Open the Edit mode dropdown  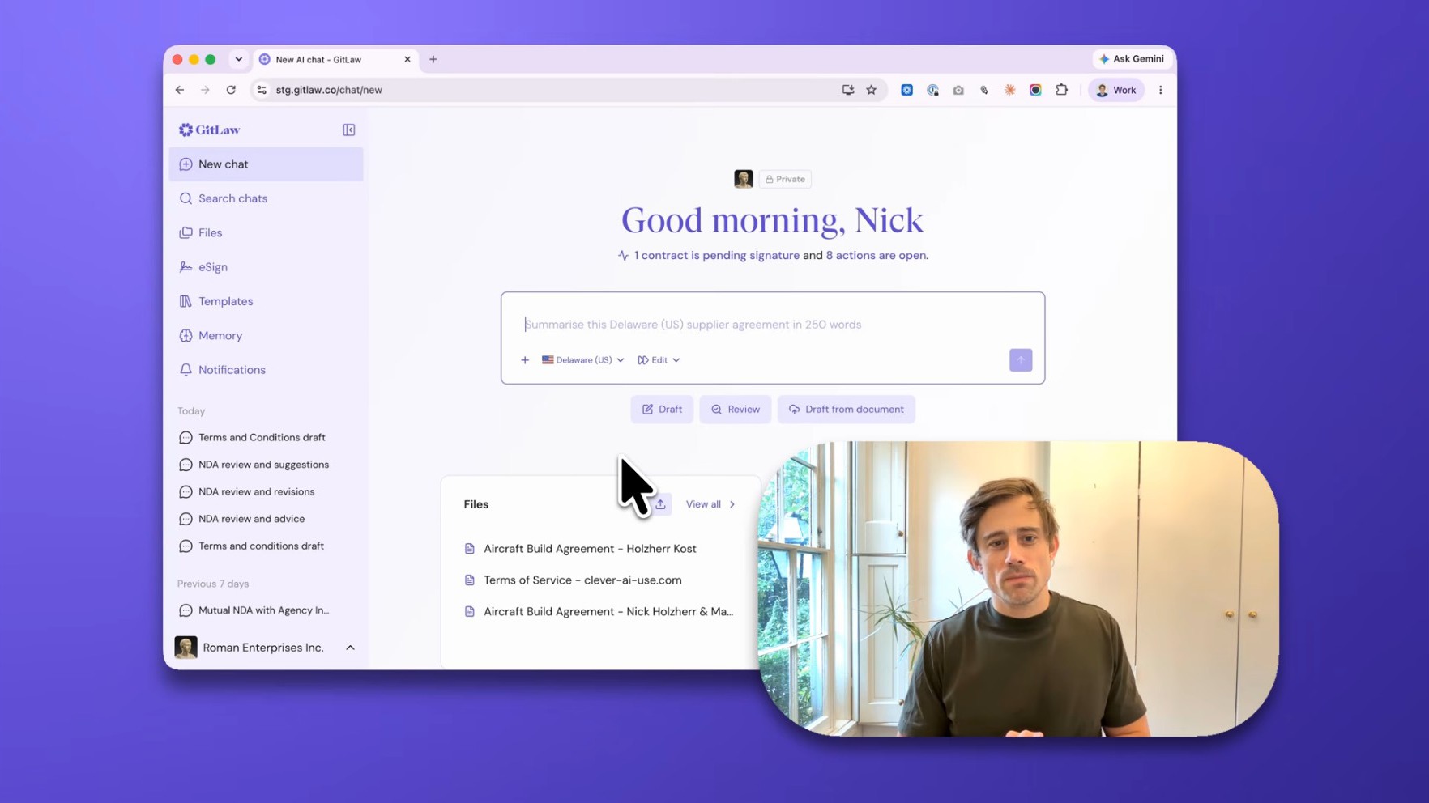pos(659,360)
